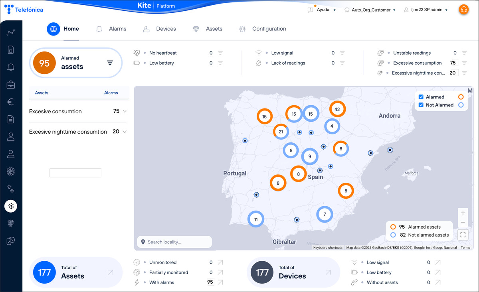Open the euro billing icon in sidebar
479x292 pixels.
11,102
